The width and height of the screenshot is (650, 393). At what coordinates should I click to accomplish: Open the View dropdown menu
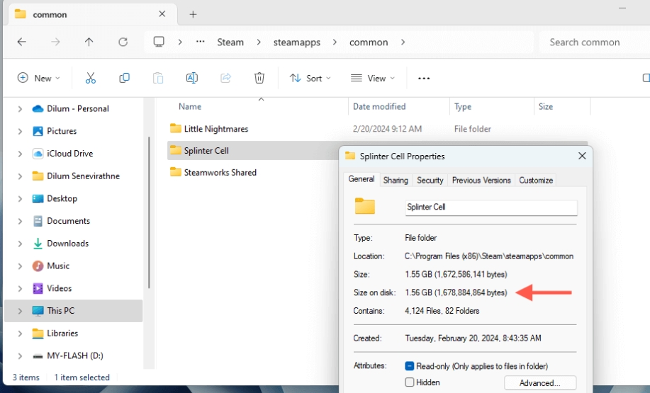(373, 78)
